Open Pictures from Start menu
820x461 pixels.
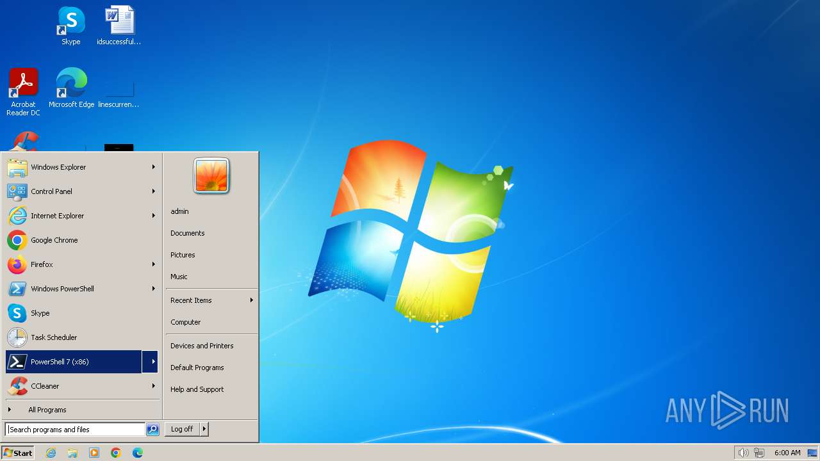(183, 255)
